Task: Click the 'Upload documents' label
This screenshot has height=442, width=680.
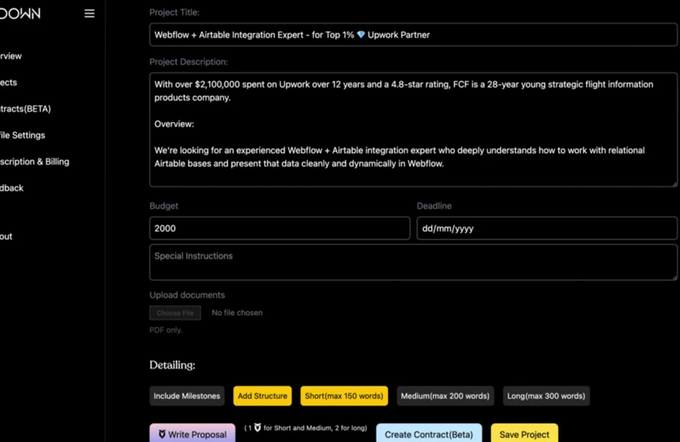Action: coord(187,295)
